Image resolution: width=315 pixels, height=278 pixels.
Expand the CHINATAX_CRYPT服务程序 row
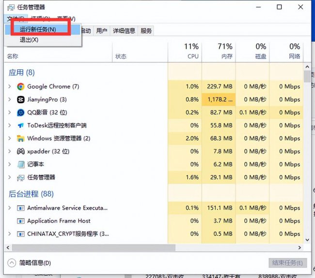pos(9,234)
